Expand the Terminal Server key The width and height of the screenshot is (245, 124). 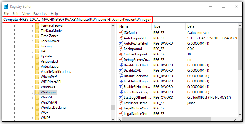pyautogui.click(x=33, y=26)
